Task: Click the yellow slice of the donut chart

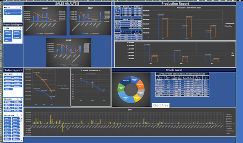Action: 137,98
